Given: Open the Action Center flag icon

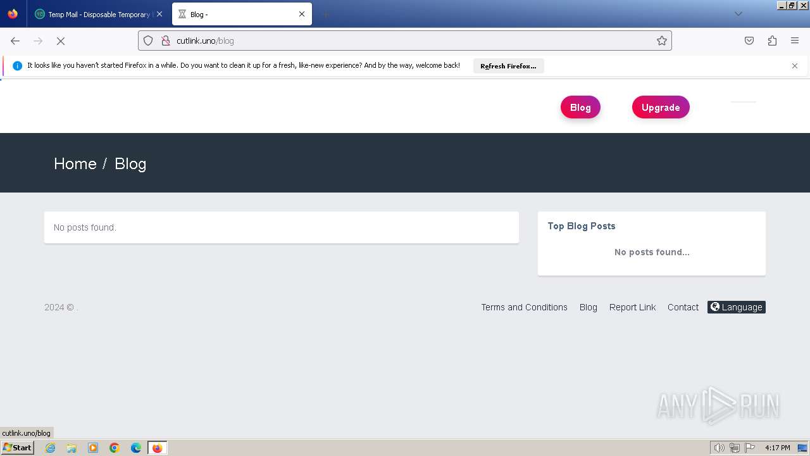Looking at the screenshot, I should tap(750, 448).
